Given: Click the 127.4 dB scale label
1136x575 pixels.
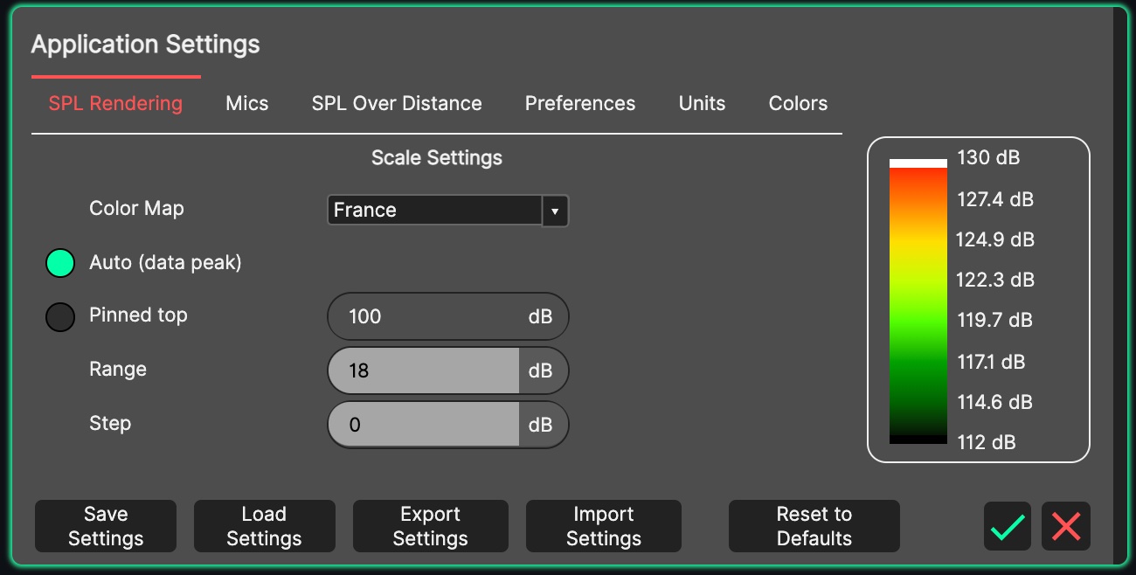Looking at the screenshot, I should (x=995, y=199).
